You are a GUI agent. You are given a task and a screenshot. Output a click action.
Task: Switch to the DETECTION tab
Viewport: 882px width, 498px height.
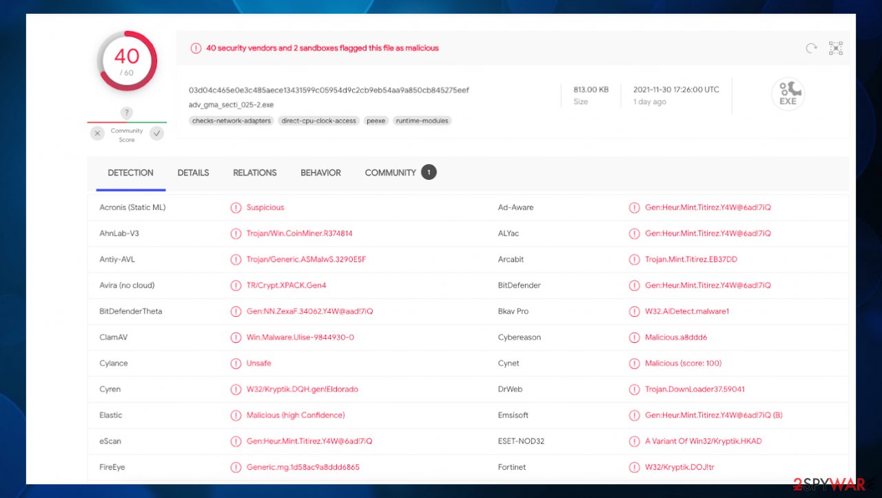click(x=131, y=173)
